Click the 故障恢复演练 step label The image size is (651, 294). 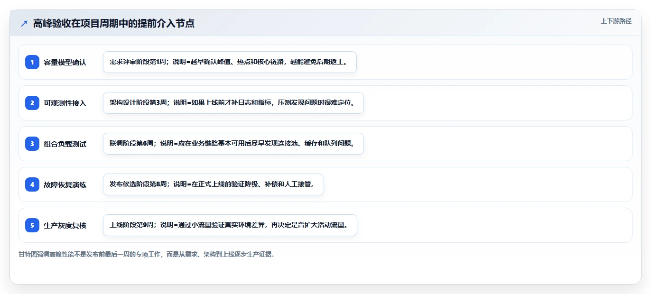click(x=65, y=184)
